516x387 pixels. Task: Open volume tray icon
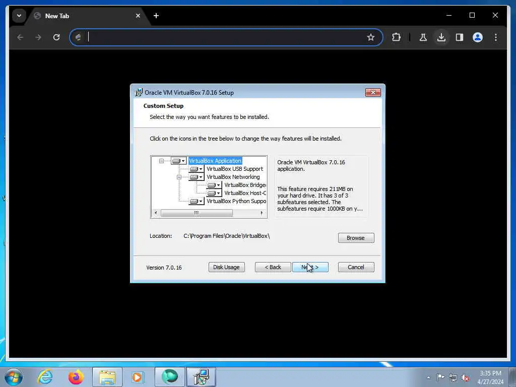465,377
